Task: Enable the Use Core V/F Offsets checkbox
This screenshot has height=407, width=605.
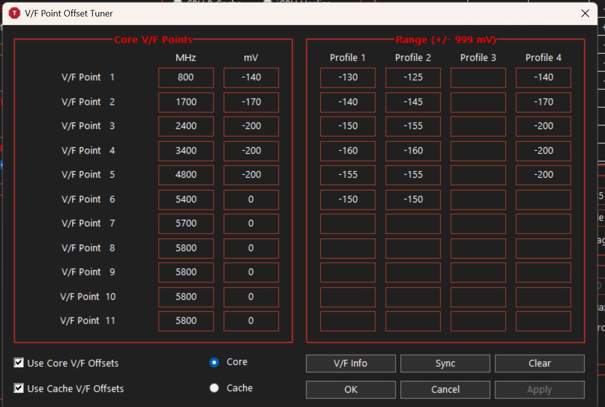Action: pos(19,363)
